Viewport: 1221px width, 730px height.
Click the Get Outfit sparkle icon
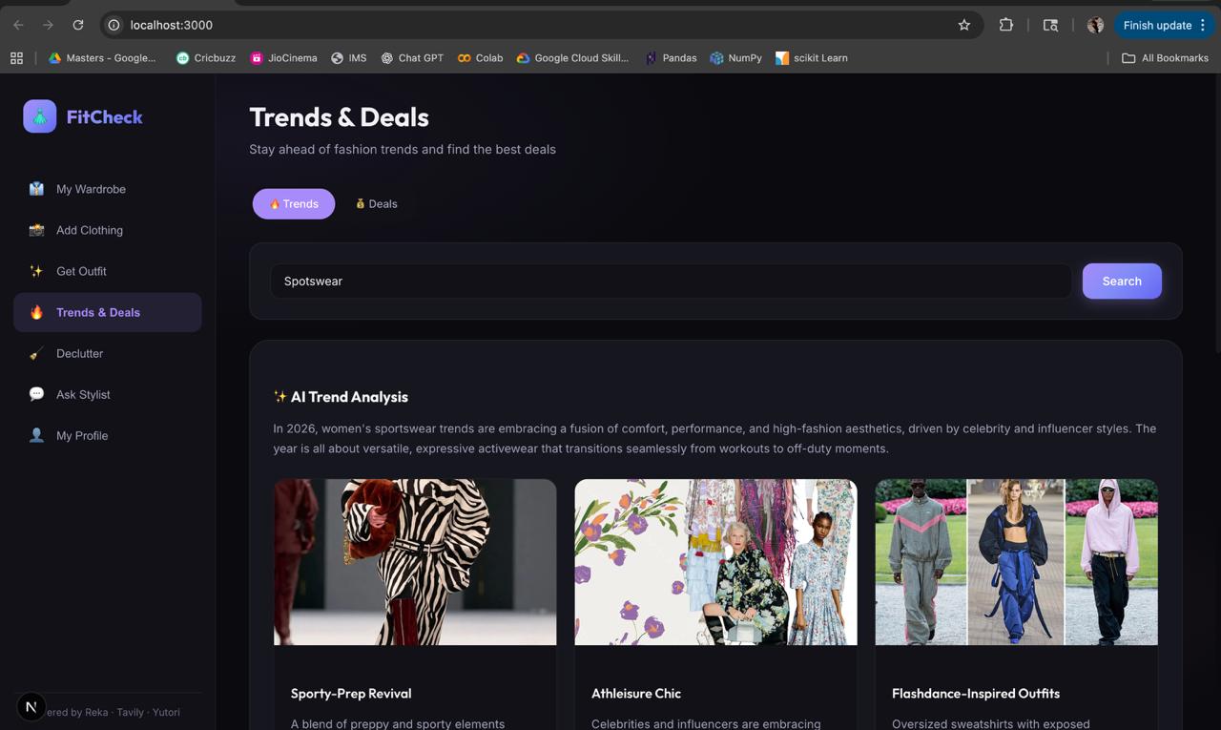(36, 271)
